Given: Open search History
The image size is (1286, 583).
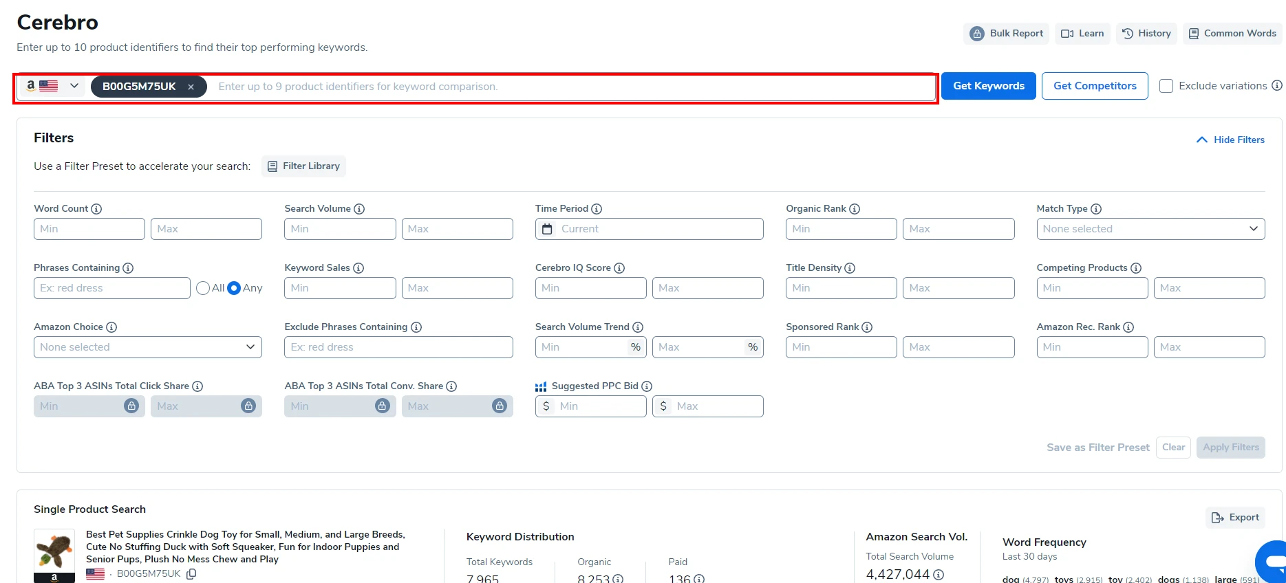Looking at the screenshot, I should click(1146, 33).
